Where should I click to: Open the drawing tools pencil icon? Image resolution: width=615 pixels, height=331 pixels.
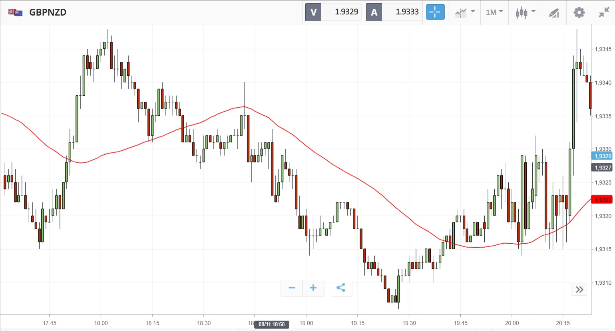coord(553,13)
